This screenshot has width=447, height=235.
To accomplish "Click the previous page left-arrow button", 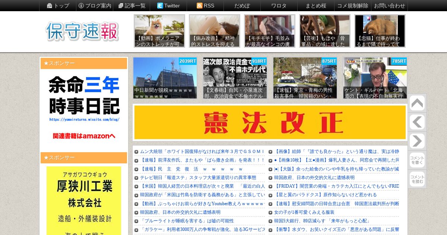I will coord(417,122).
